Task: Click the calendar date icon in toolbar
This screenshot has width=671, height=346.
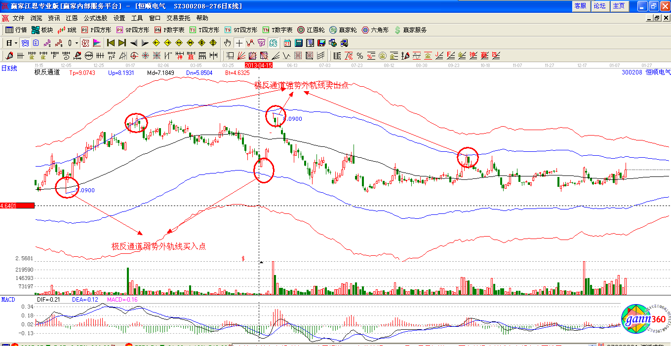Action: click(x=287, y=43)
